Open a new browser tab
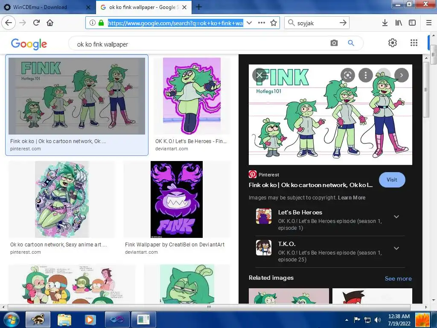Image resolution: width=437 pixels, height=328 pixels. (x=199, y=7)
